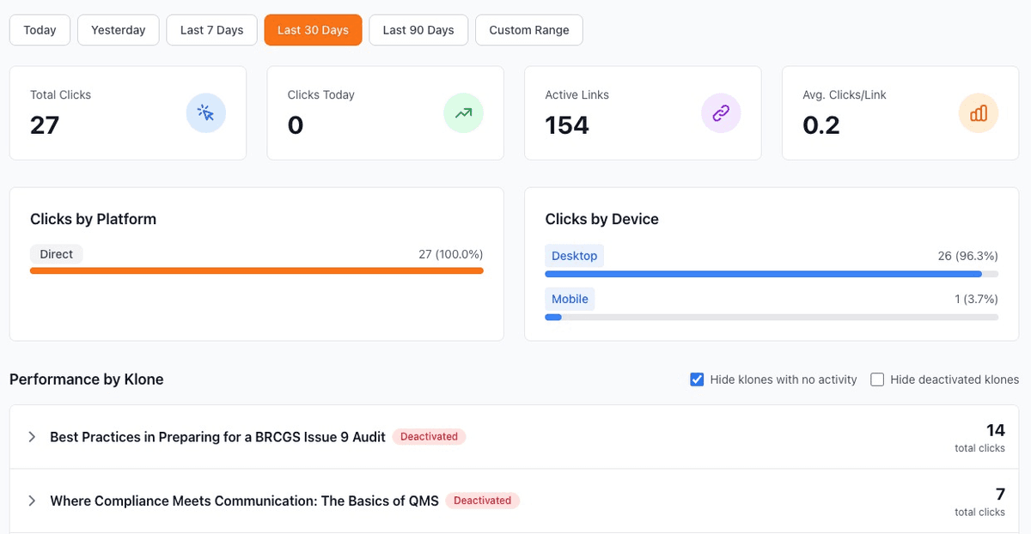Click the chevron beside Where Compliance Meets Communication
Viewport: 1031px width, 534px height.
[x=32, y=501]
